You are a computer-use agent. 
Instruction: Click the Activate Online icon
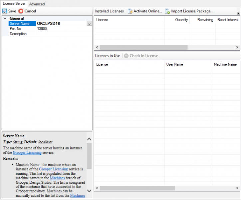(x=130, y=11)
